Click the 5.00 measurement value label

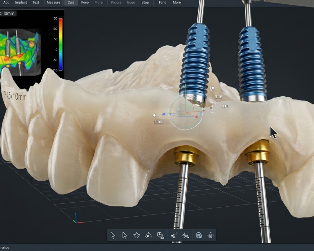coord(158,122)
